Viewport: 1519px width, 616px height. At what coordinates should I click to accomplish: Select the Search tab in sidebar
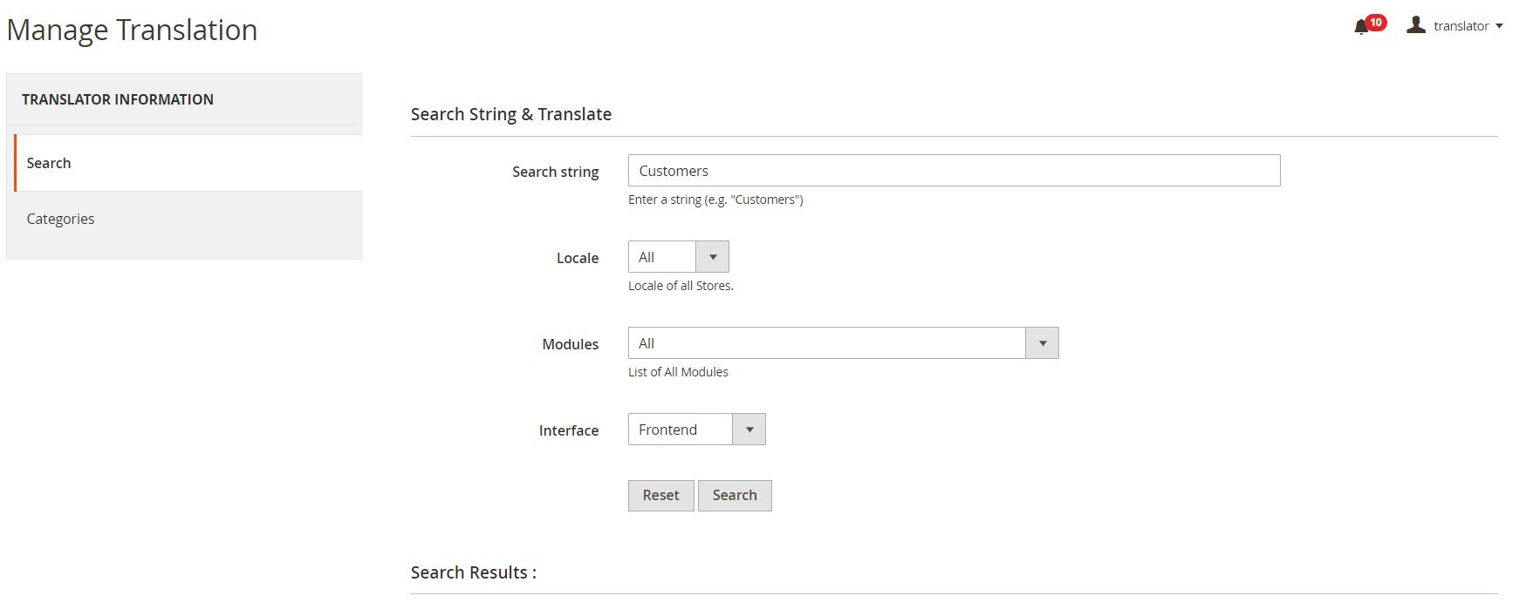click(x=188, y=163)
